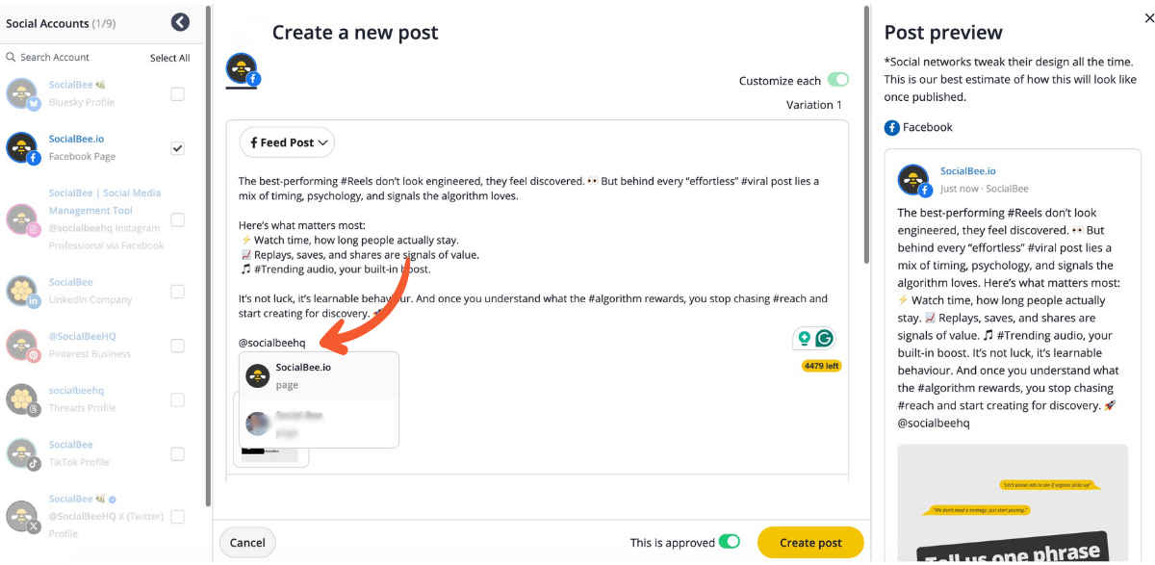The width and height of the screenshot is (1155, 565).
Task: Disable the This is approved toggle
Action: click(x=730, y=542)
